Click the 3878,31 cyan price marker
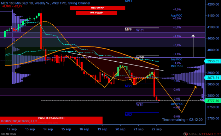Screen dimensions: 221x136 pyautogui.click(x=213, y=78)
